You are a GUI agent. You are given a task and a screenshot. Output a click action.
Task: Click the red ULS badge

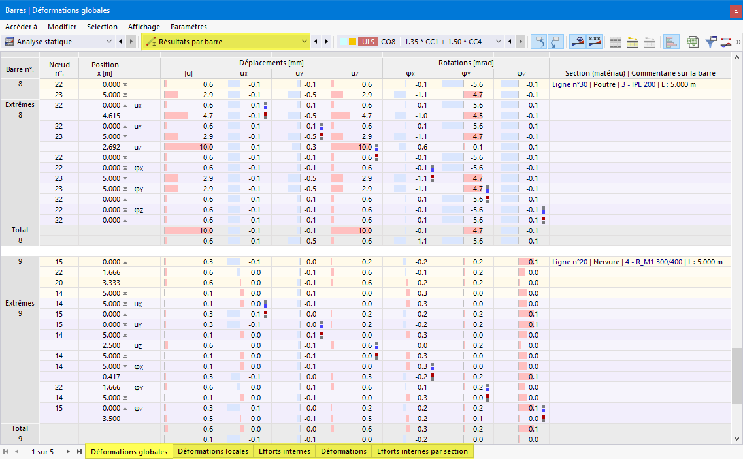(x=368, y=42)
